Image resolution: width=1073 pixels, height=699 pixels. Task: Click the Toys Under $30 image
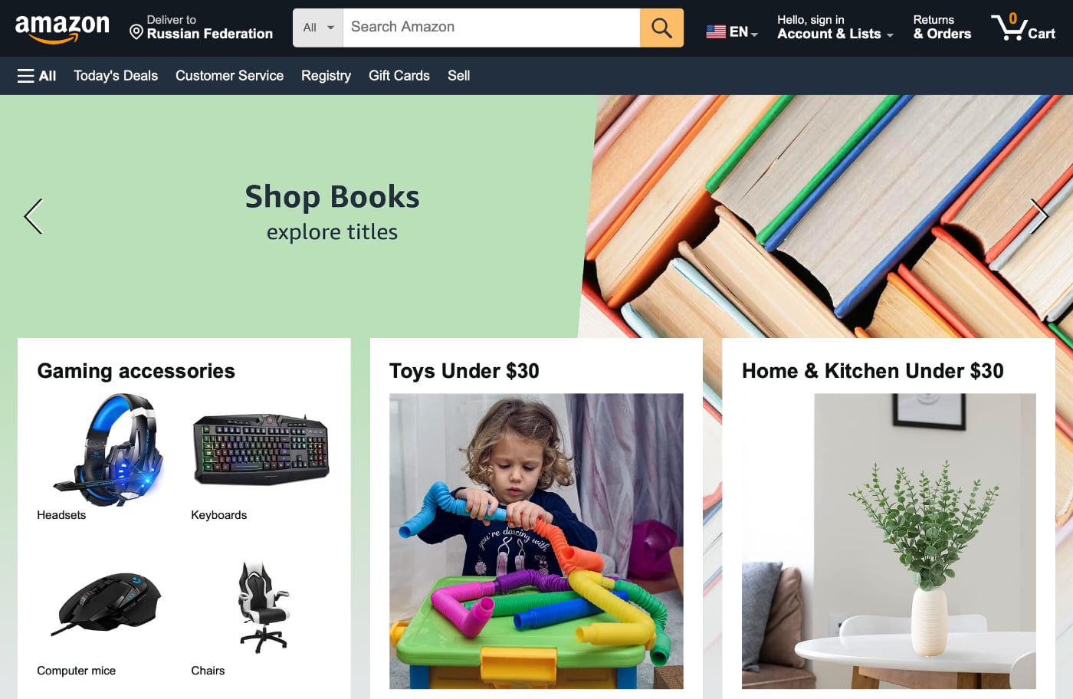[x=536, y=541]
